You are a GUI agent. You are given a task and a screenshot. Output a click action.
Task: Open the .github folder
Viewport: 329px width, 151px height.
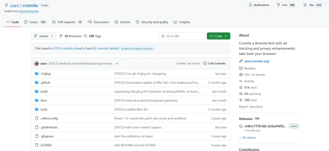pyautogui.click(x=45, y=83)
